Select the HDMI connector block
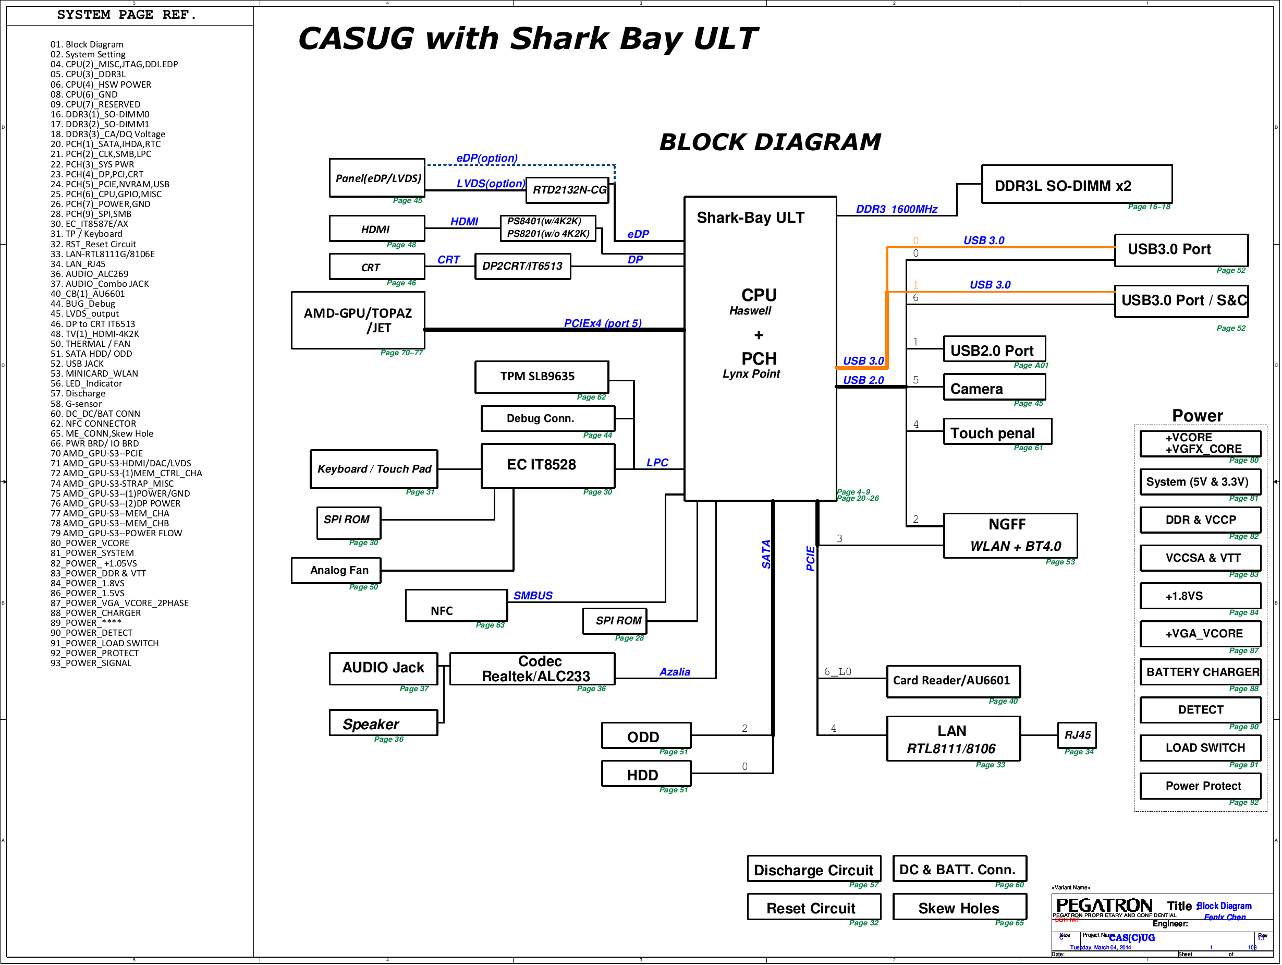1282x965 pixels. point(377,229)
